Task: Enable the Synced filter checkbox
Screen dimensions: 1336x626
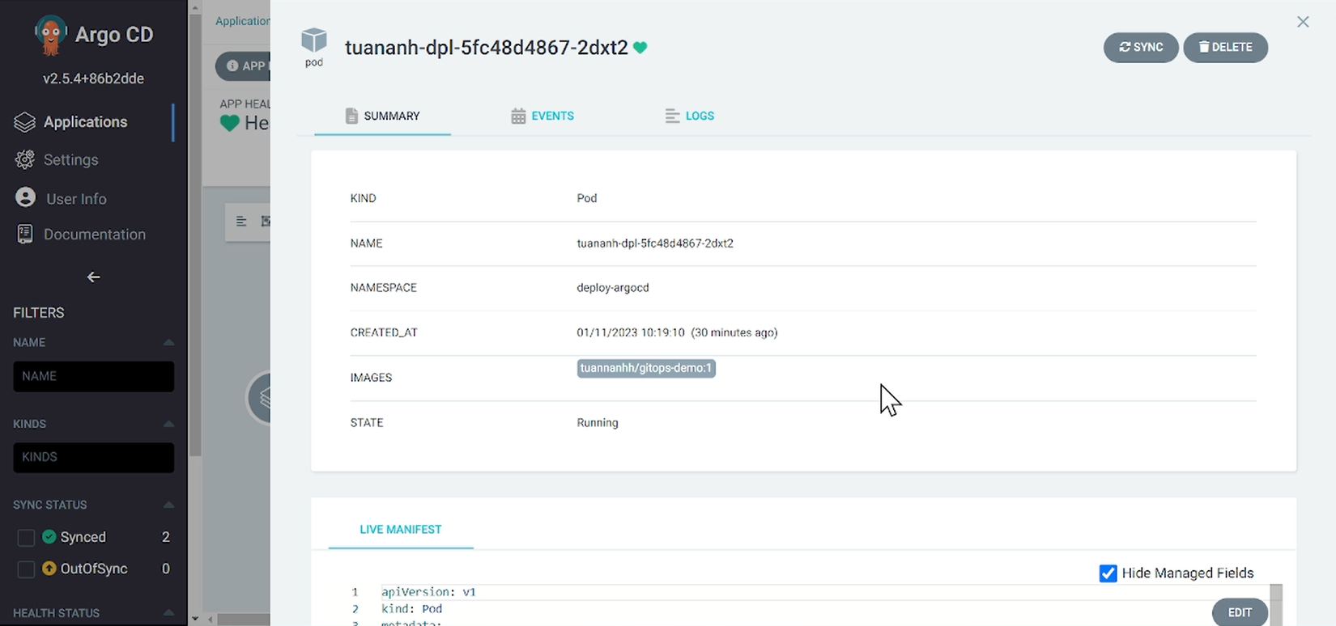Action: point(26,537)
